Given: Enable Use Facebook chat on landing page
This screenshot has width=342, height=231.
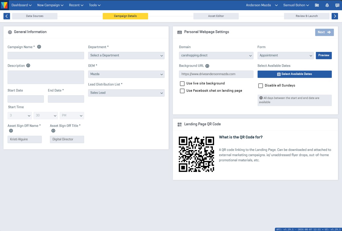Looking at the screenshot, I should tap(182, 91).
